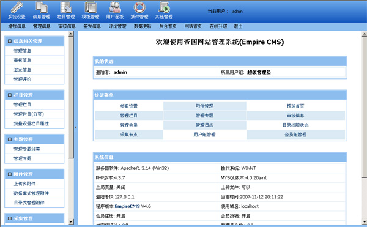The width and height of the screenshot is (367, 227).
Task: Click 采集节点 in the quick menu
Action: coord(128,135)
